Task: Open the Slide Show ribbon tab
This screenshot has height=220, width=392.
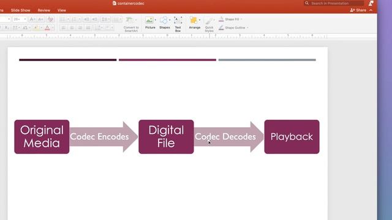Action: click(x=20, y=10)
